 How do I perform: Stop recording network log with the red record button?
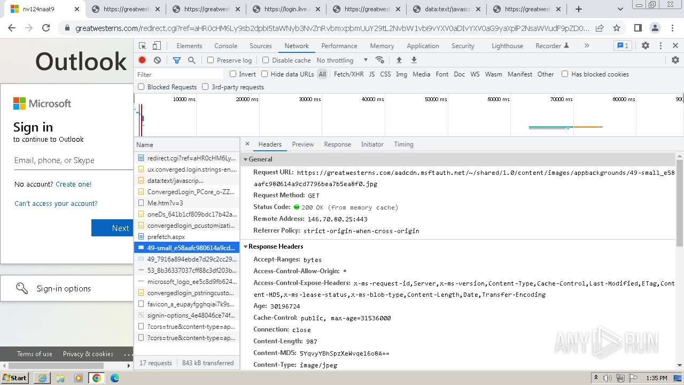pyautogui.click(x=142, y=60)
